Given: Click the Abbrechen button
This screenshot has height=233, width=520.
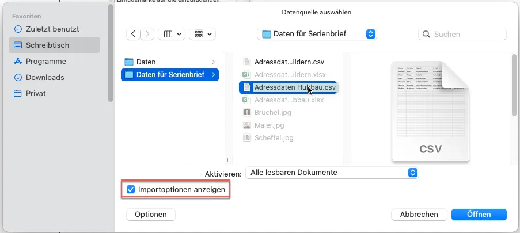Looking at the screenshot, I should tap(419, 214).
